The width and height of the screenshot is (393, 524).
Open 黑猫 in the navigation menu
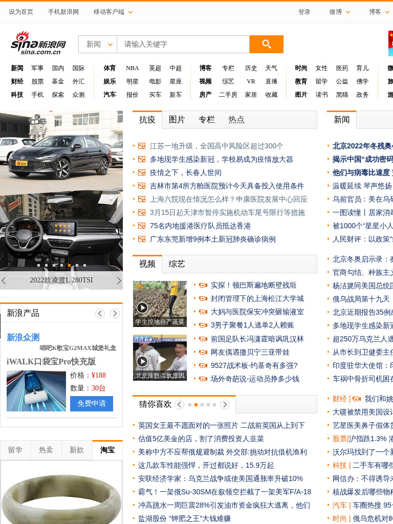coord(342,95)
